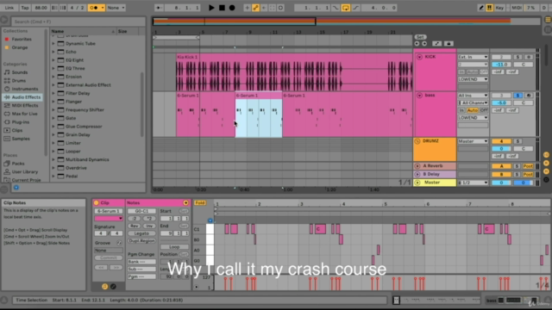Toggle DRUMZ track activator 4

501,141
